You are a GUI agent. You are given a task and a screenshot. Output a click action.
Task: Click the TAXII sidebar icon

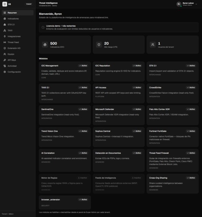tap(5, 30)
